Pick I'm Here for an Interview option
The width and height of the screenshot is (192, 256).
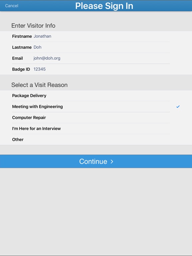(x=96, y=128)
